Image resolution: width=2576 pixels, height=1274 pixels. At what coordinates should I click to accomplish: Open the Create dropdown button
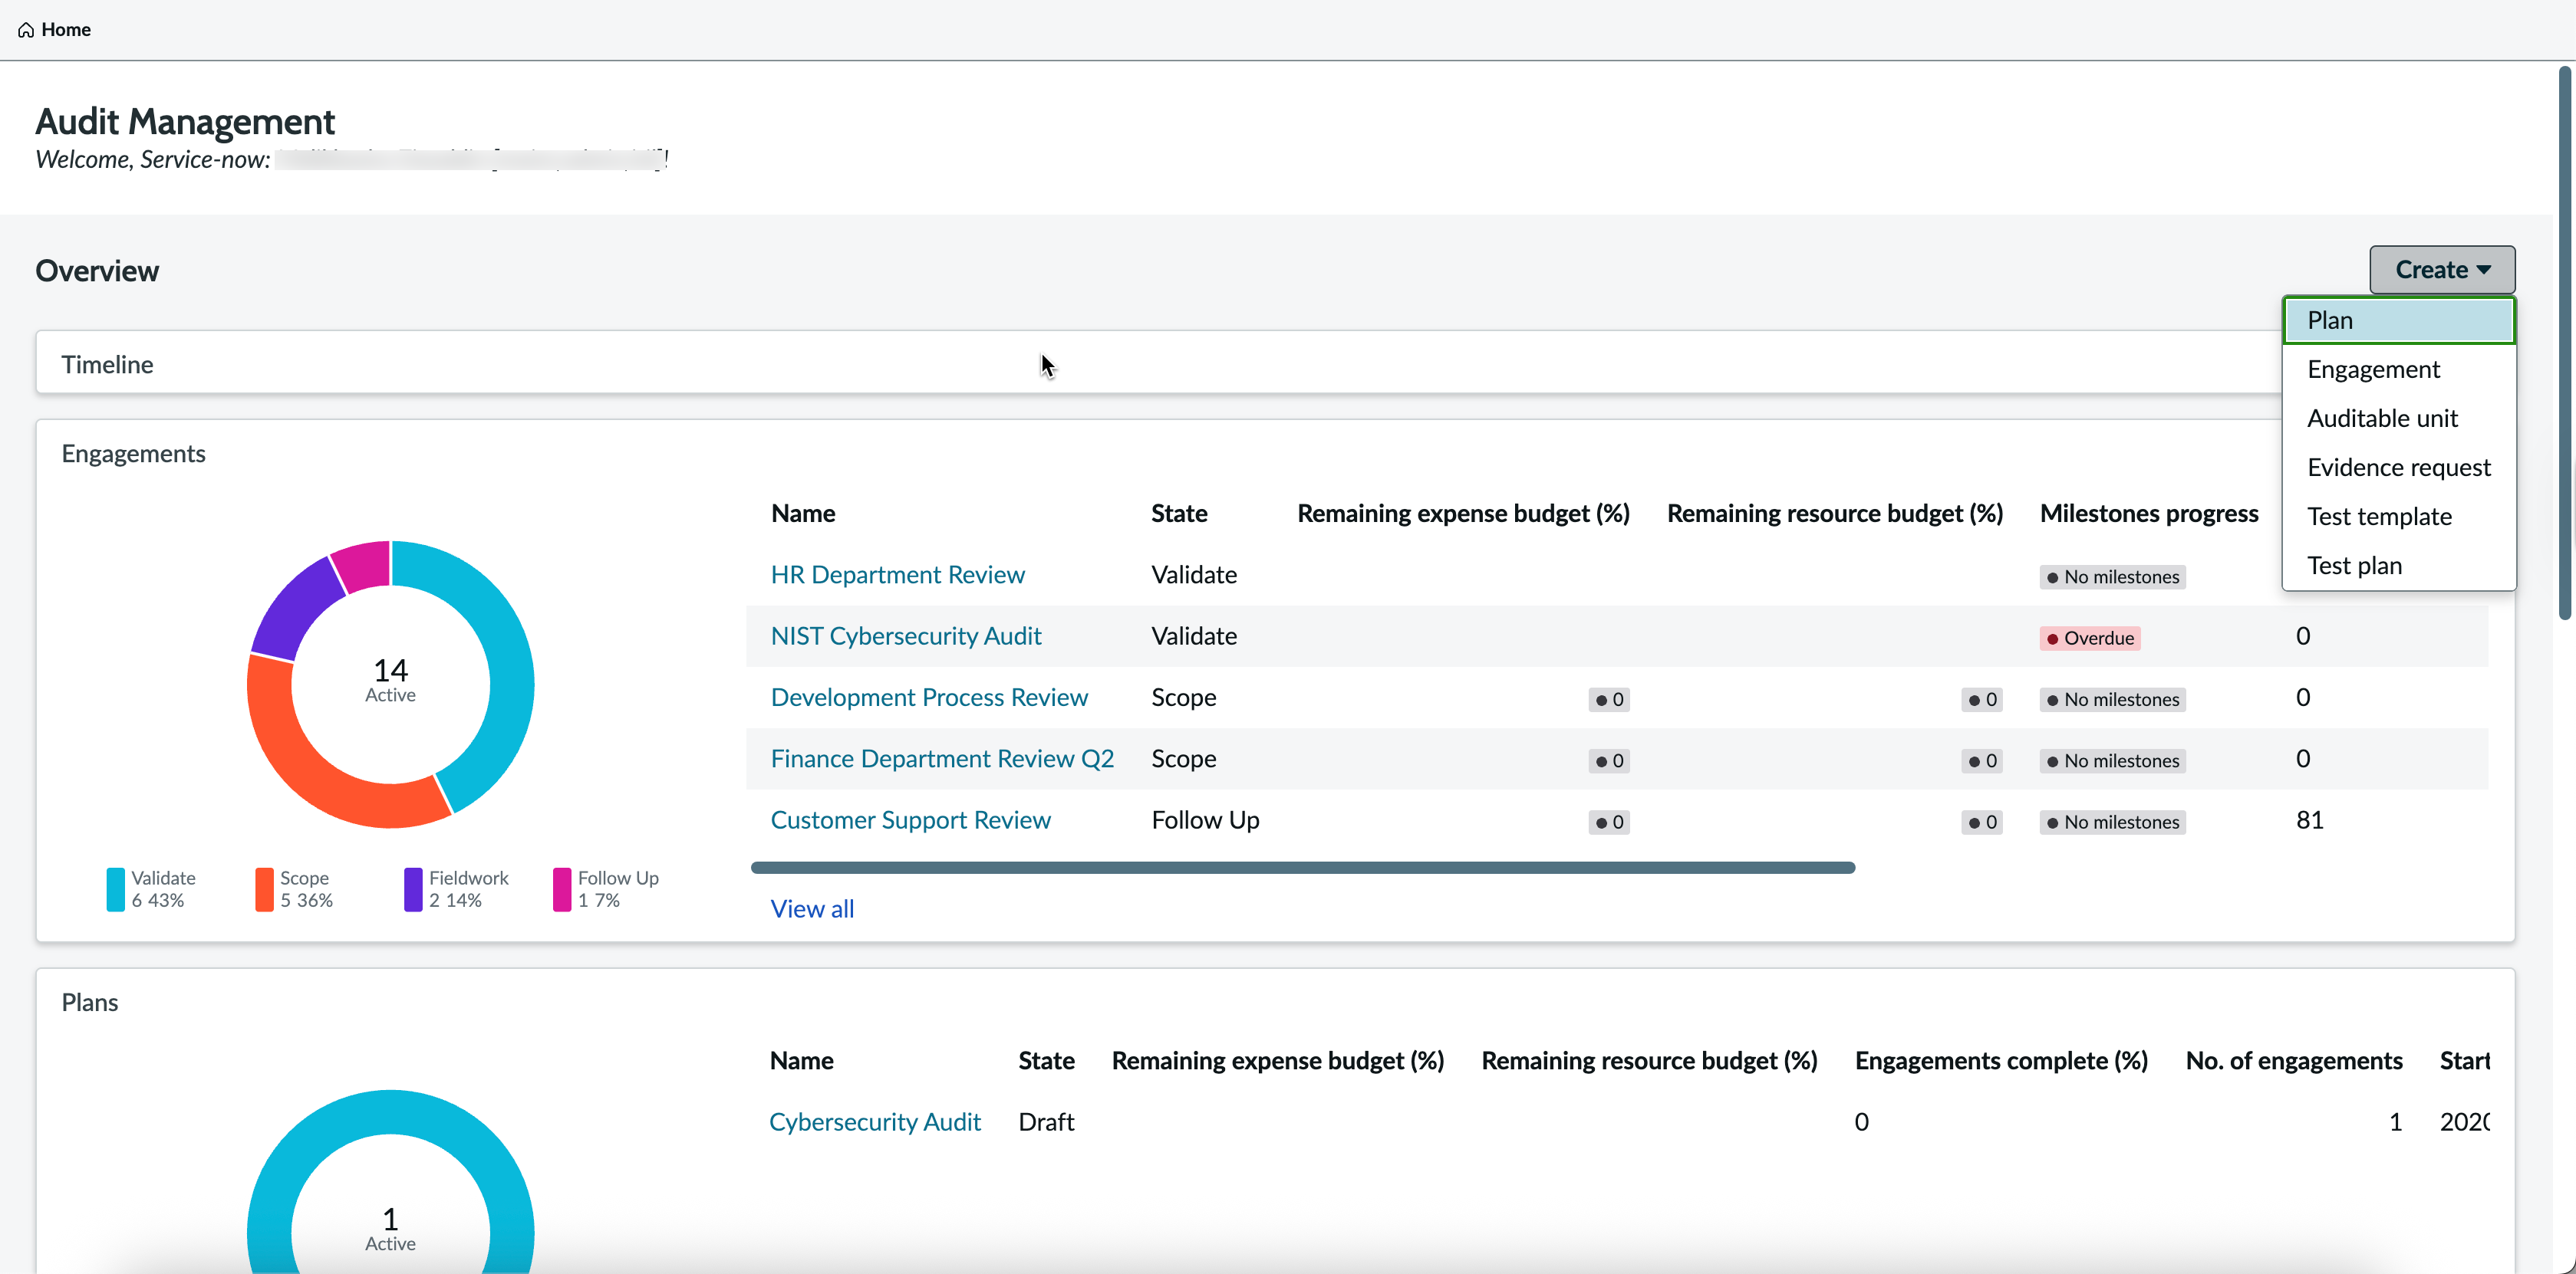2442,270
